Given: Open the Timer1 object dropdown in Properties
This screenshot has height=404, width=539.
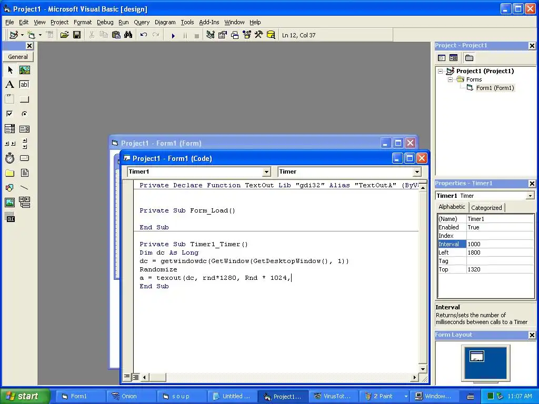Looking at the screenshot, I should 530,196.
